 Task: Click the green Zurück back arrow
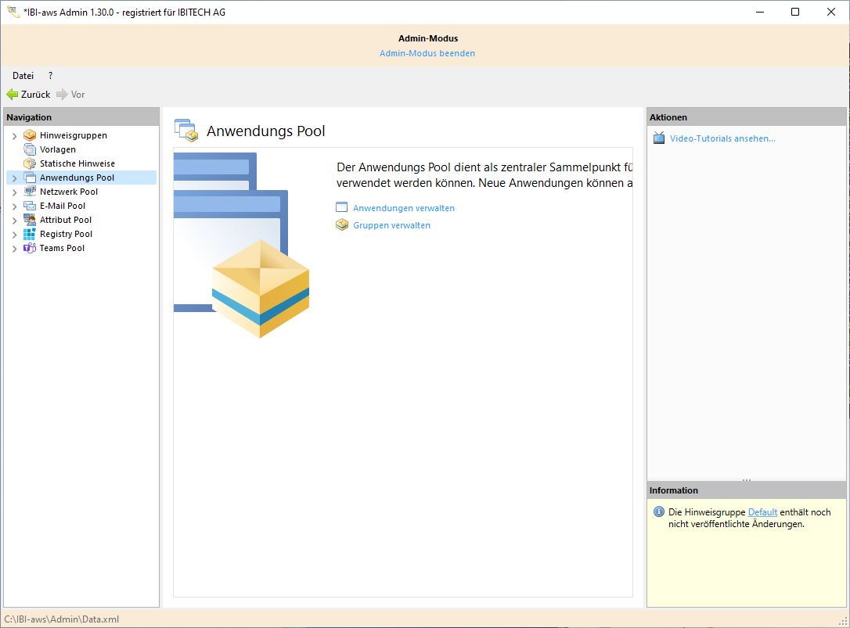point(13,95)
